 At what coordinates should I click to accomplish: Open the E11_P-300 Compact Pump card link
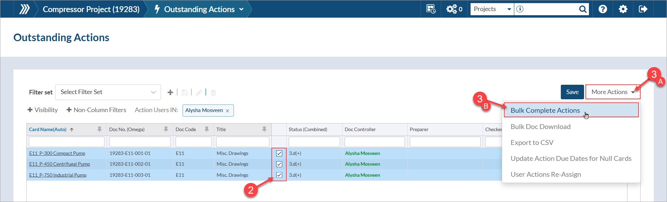tap(57, 153)
